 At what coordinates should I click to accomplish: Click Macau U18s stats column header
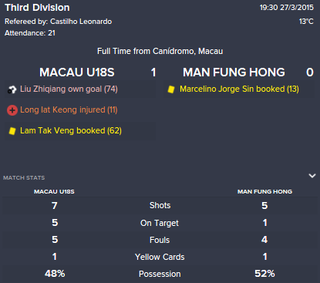point(54,191)
